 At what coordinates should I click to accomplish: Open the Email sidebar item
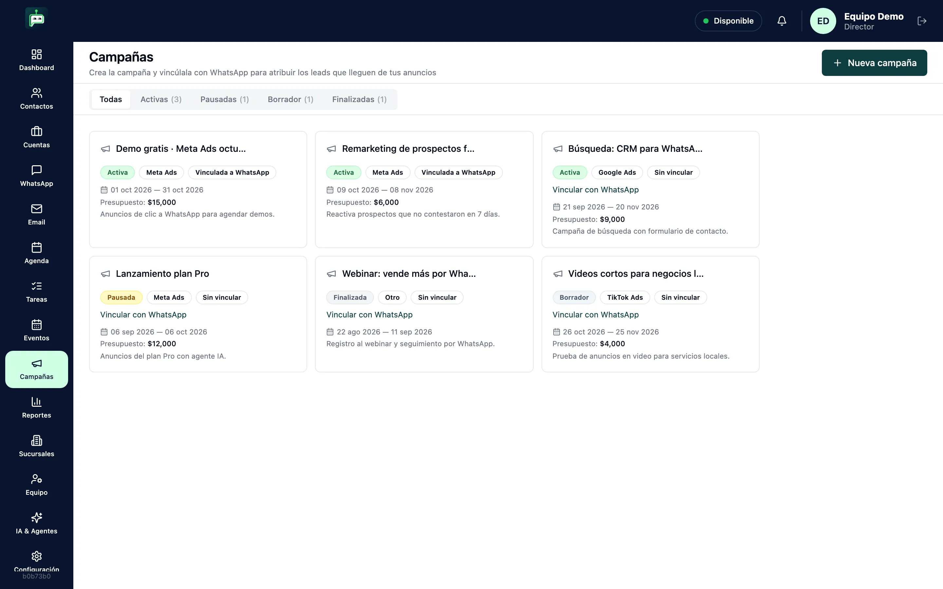(37, 214)
